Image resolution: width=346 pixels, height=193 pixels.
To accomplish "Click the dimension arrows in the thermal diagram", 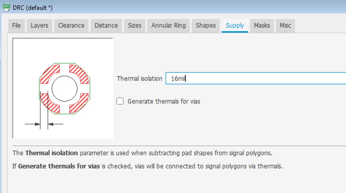I will 44,124.
